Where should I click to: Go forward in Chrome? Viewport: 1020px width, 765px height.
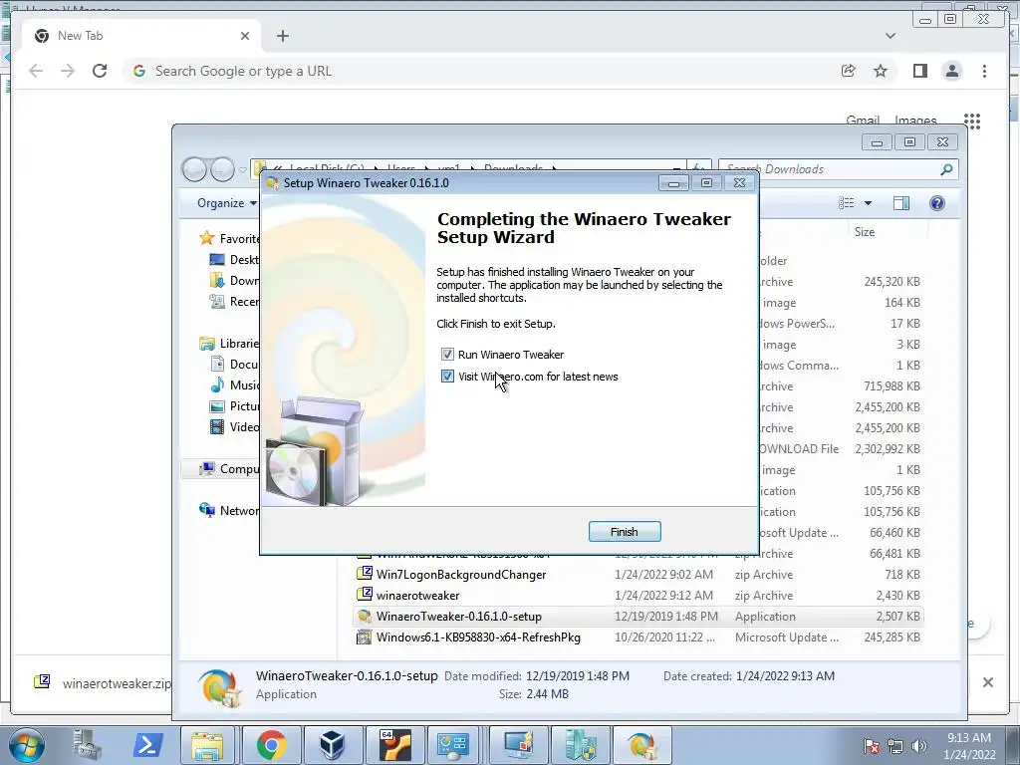[x=68, y=71]
